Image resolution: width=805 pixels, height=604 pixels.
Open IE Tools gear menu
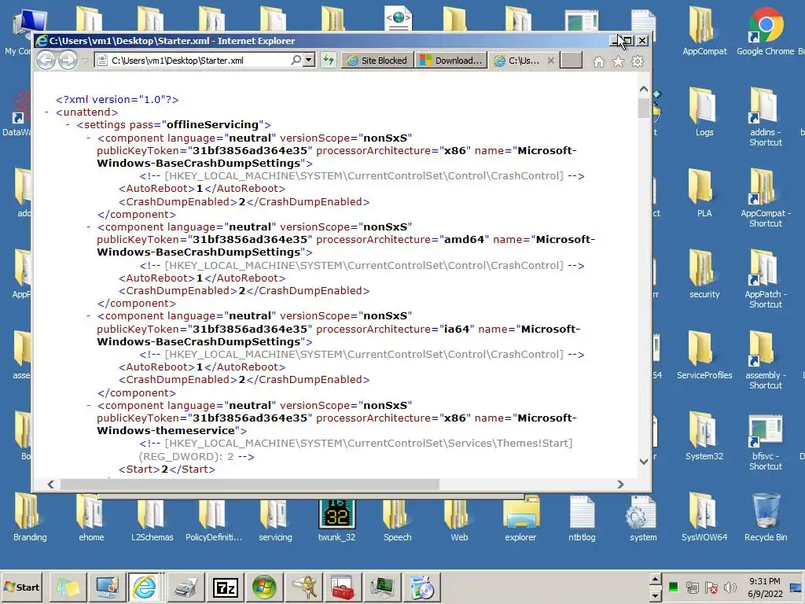coord(638,61)
